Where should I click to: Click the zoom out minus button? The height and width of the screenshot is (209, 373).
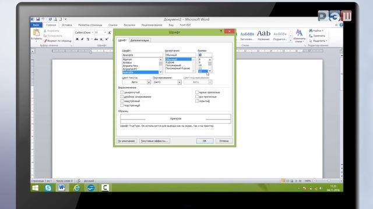pos(315,181)
